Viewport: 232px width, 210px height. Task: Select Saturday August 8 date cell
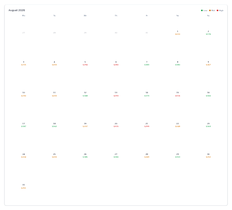pos(178,63)
